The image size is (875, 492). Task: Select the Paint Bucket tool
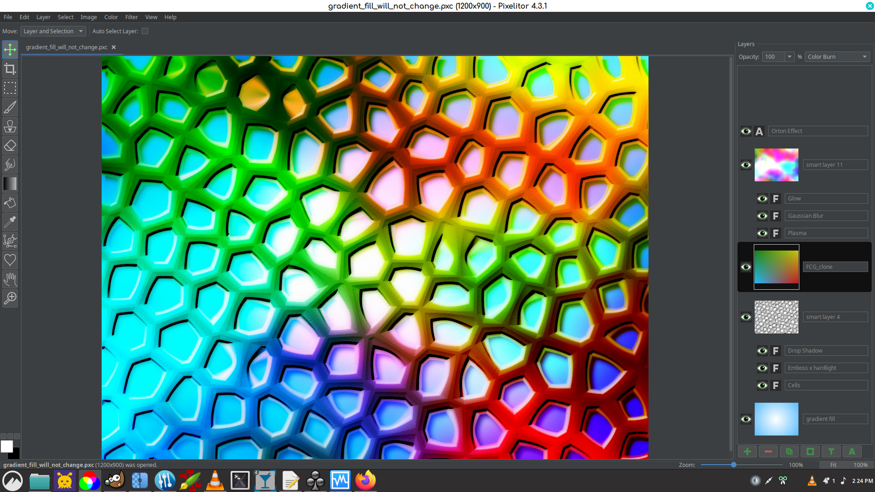click(10, 203)
